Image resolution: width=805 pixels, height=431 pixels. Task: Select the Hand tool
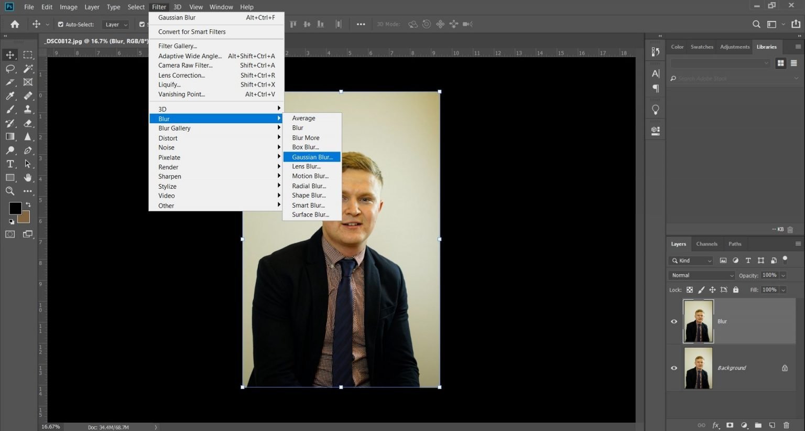pos(27,177)
